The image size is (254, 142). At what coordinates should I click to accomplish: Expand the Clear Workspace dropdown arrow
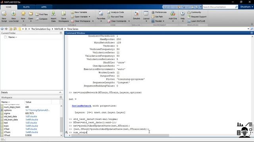coord(93,21)
